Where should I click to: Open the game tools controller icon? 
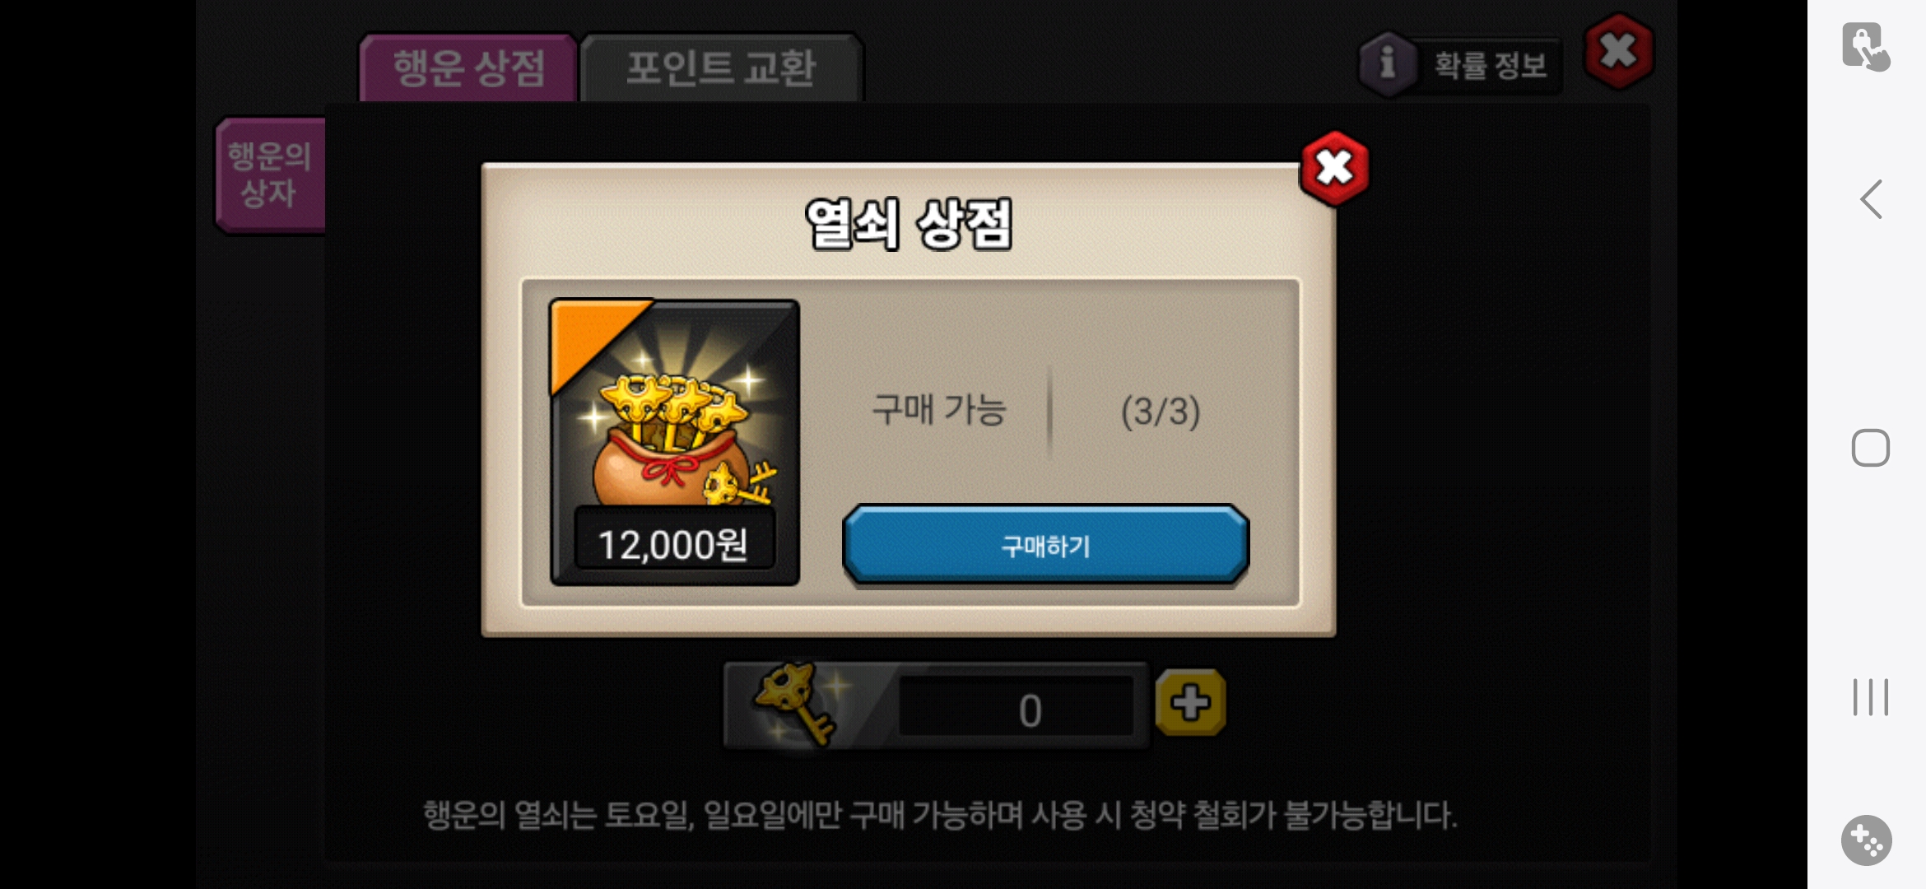pos(1866,840)
